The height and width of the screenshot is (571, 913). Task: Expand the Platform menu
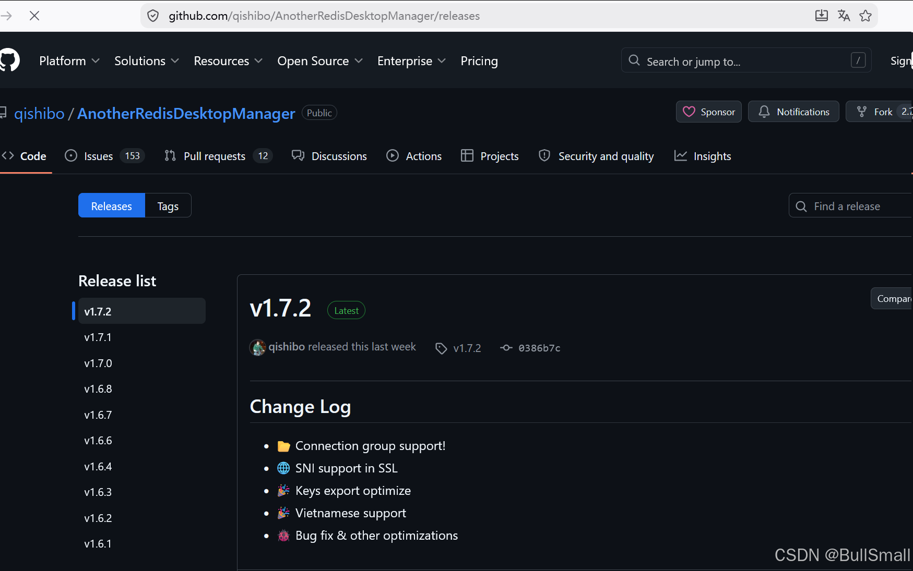pos(69,61)
